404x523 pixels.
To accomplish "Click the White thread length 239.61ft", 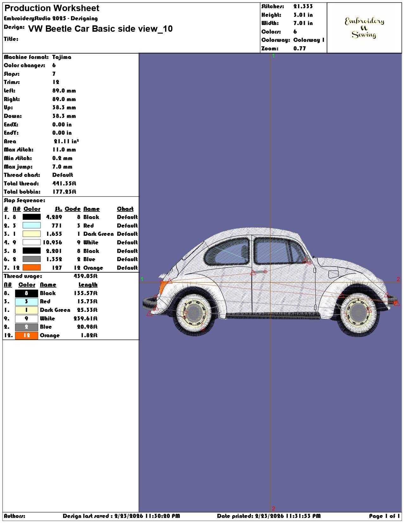I will (x=86, y=319).
